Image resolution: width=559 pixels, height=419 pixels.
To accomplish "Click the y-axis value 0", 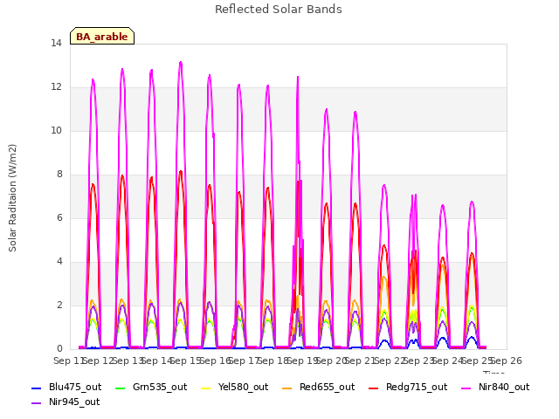I will (59, 348).
